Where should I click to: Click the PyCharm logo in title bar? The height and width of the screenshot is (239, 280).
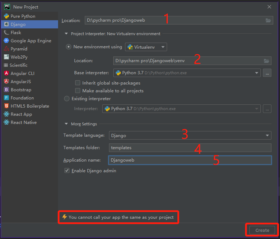(7, 7)
